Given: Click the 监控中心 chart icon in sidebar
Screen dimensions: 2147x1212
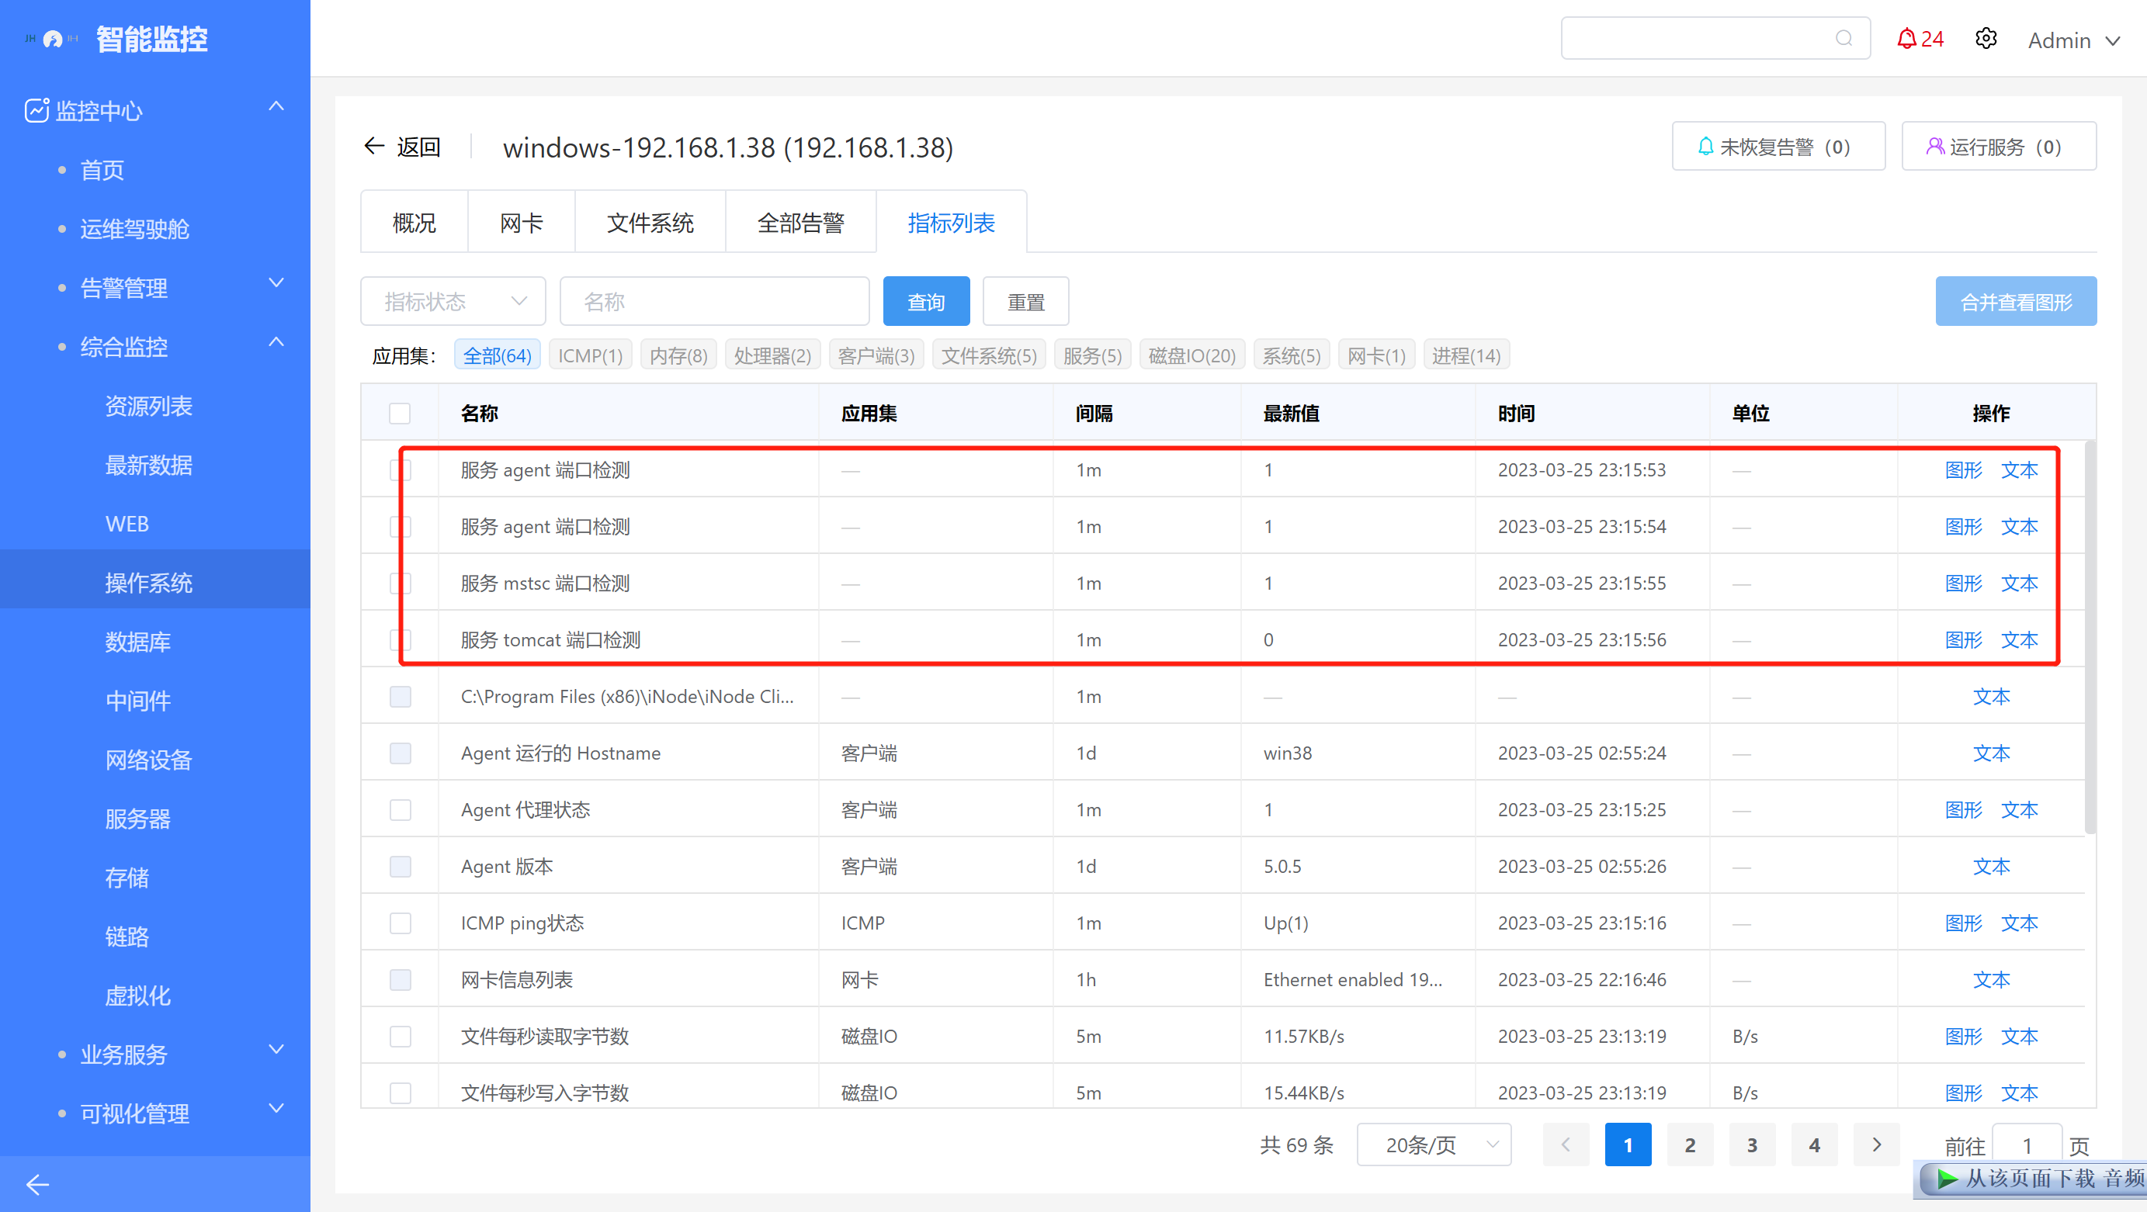Looking at the screenshot, I should coord(36,110).
